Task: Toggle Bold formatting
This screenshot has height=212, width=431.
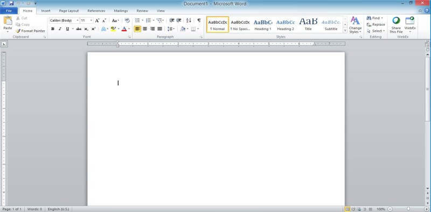Action: coord(52,29)
